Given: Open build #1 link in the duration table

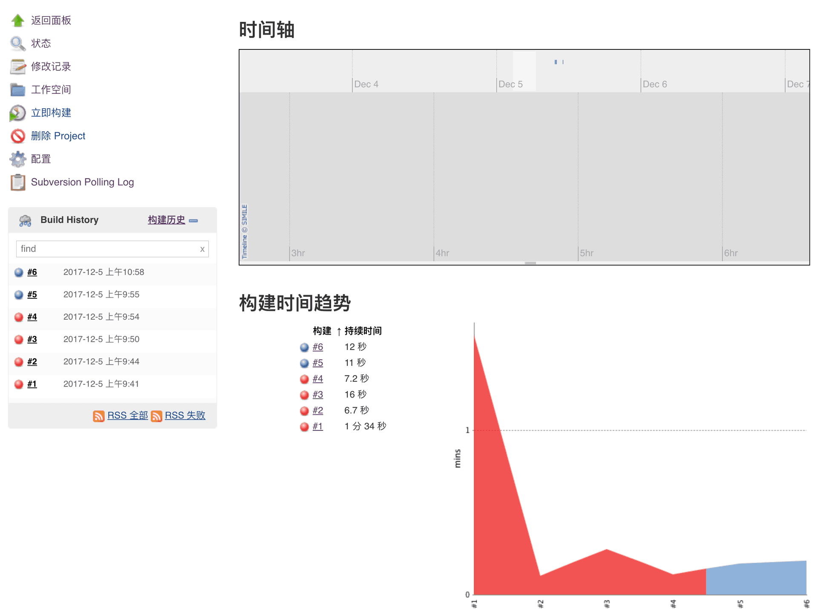Looking at the screenshot, I should click(x=317, y=426).
